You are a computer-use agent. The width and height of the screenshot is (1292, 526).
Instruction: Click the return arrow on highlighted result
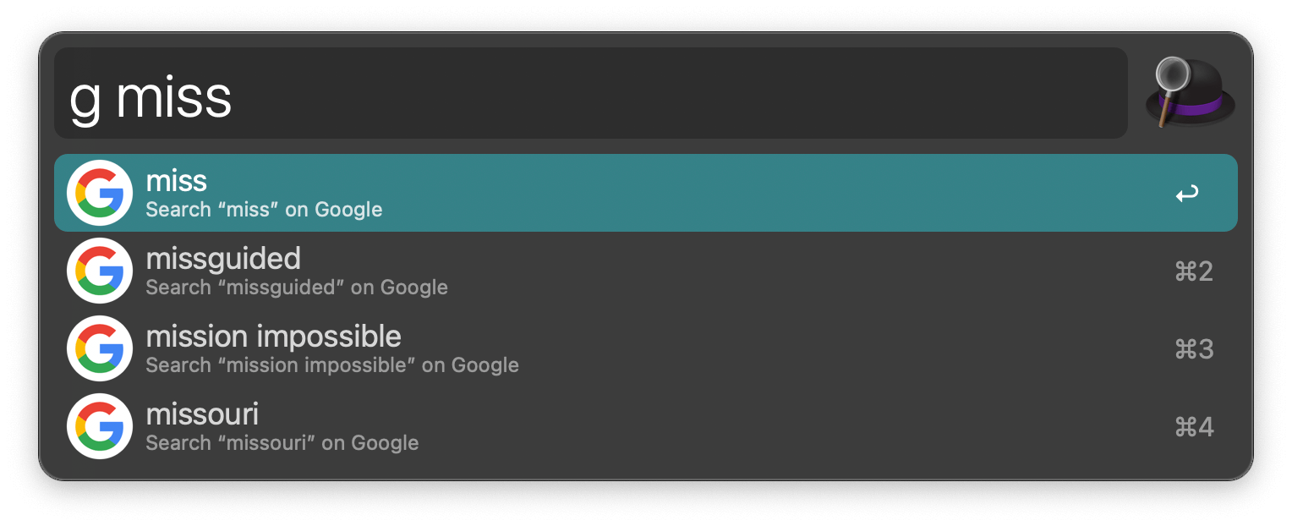tap(1187, 193)
